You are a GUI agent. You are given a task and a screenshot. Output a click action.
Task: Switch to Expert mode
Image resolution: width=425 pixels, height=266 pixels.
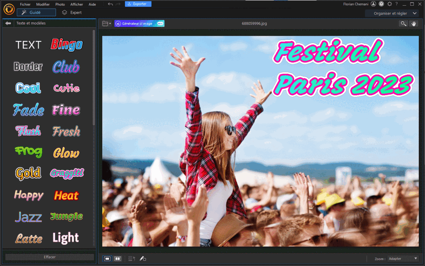pos(72,12)
